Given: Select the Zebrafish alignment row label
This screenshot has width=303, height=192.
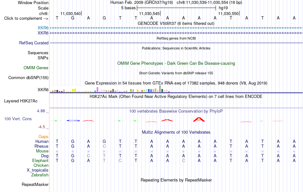Looking at the screenshot, I should [40, 175].
